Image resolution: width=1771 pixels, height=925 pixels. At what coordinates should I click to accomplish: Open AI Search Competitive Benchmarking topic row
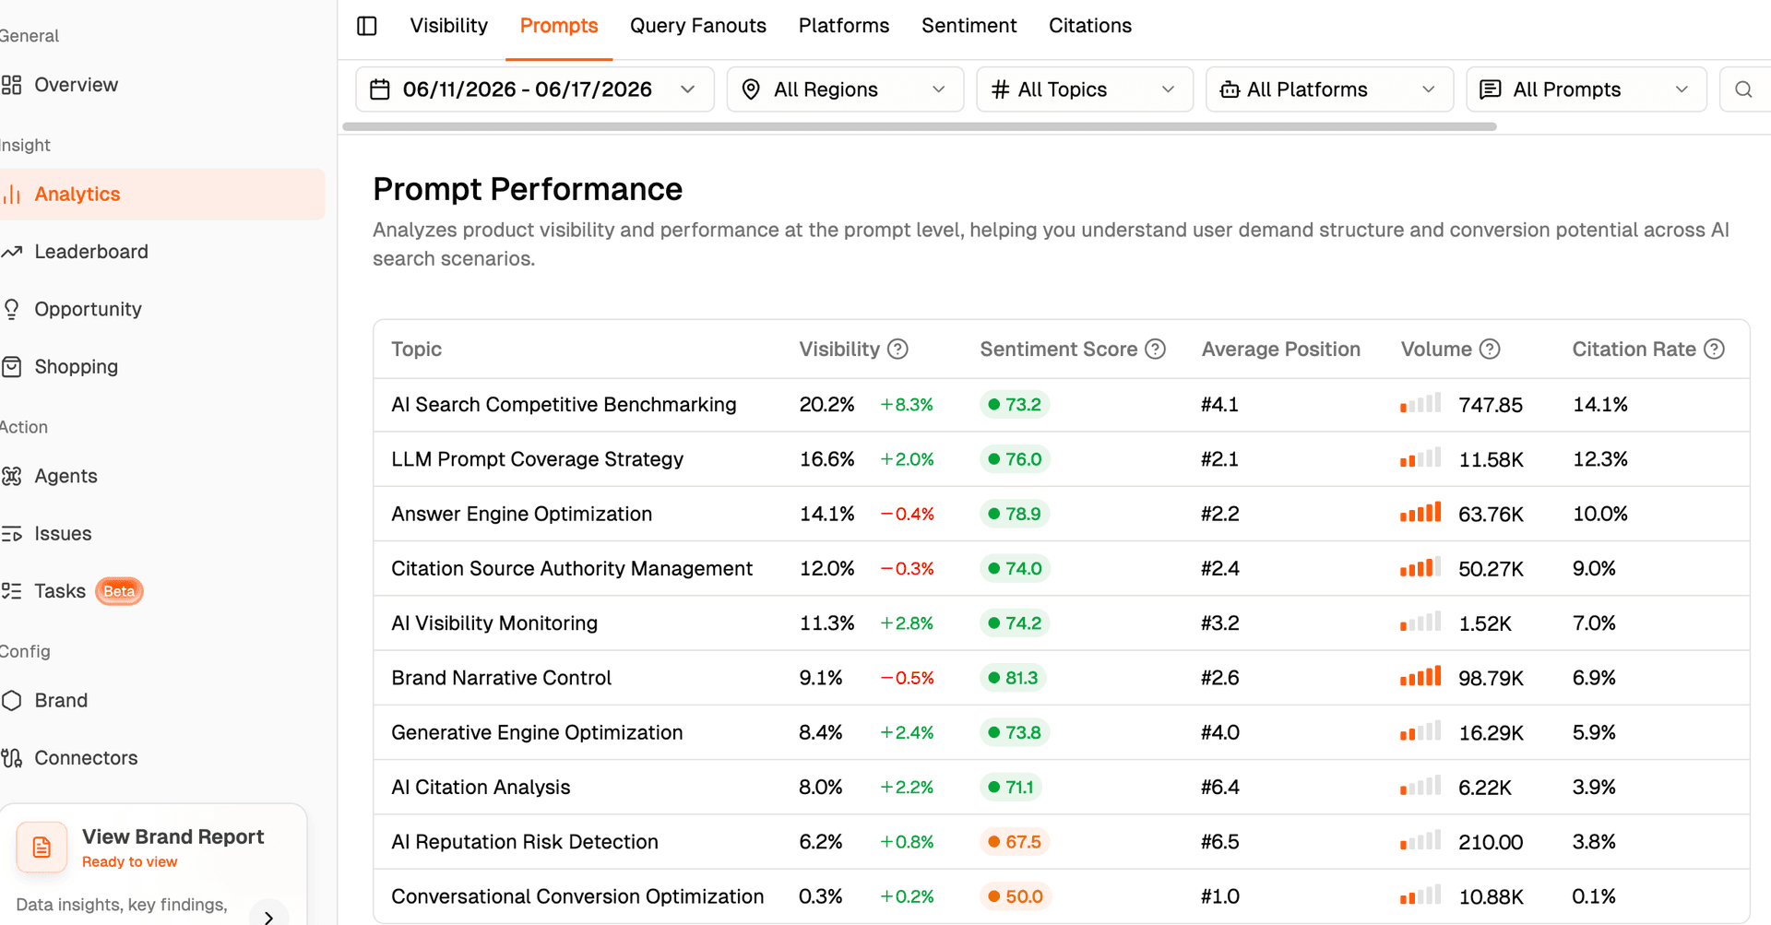[x=1061, y=405]
